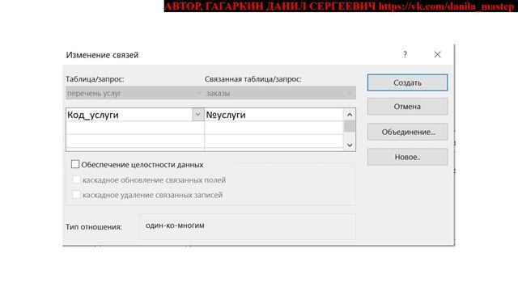The width and height of the screenshot is (518, 291).
Task: Click the empty second row under Код_услуги
Action: 135,128
